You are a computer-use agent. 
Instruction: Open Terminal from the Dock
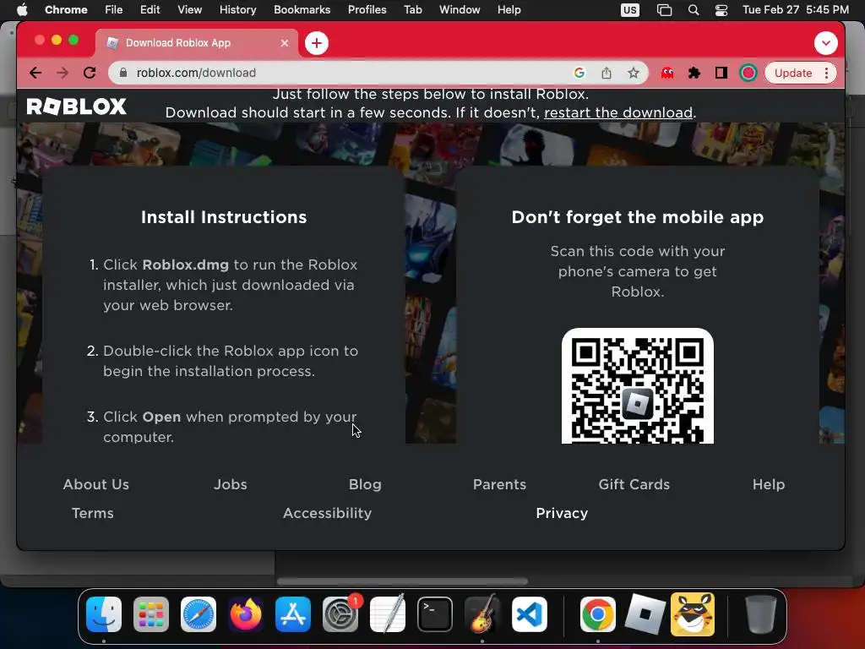[x=435, y=614]
